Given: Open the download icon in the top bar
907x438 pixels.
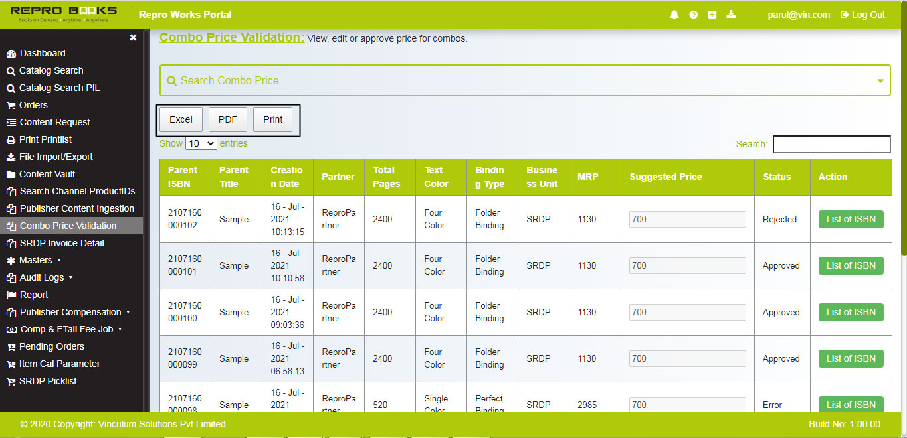Looking at the screenshot, I should tap(732, 13).
